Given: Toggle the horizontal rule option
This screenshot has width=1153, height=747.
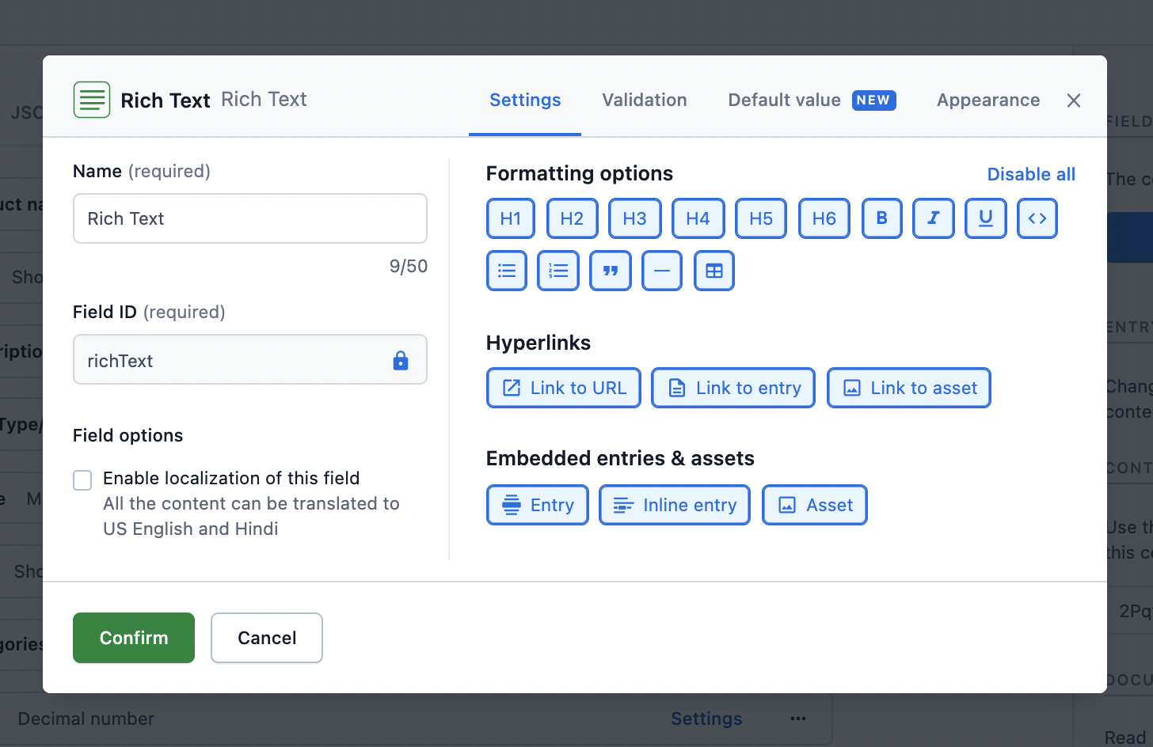Looking at the screenshot, I should [661, 271].
